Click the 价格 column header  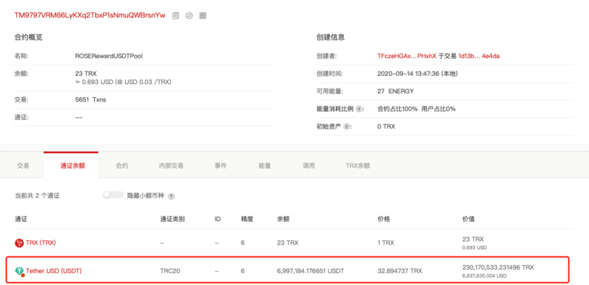(384, 219)
